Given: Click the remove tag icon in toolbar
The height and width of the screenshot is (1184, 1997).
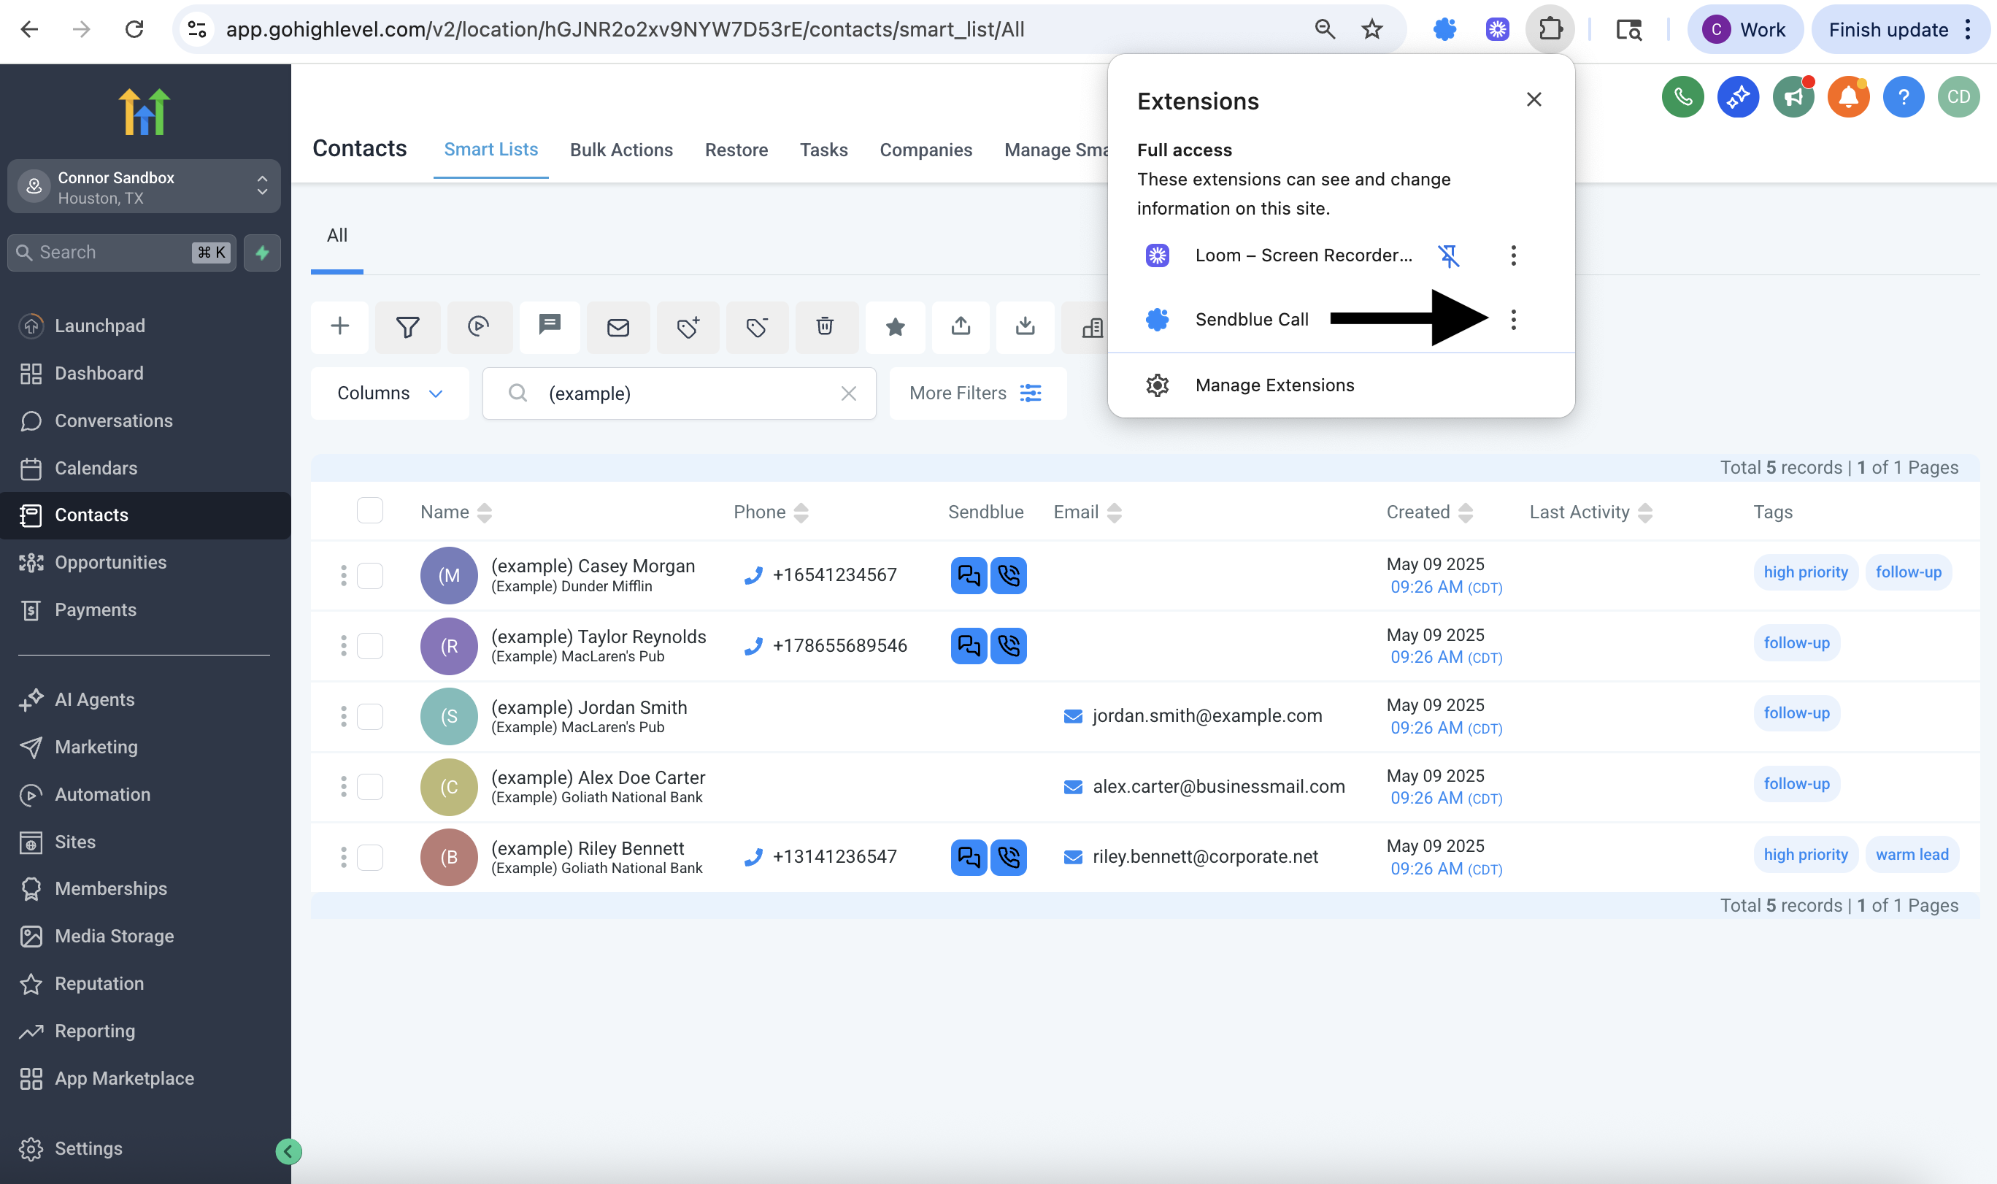Looking at the screenshot, I should click(x=757, y=326).
